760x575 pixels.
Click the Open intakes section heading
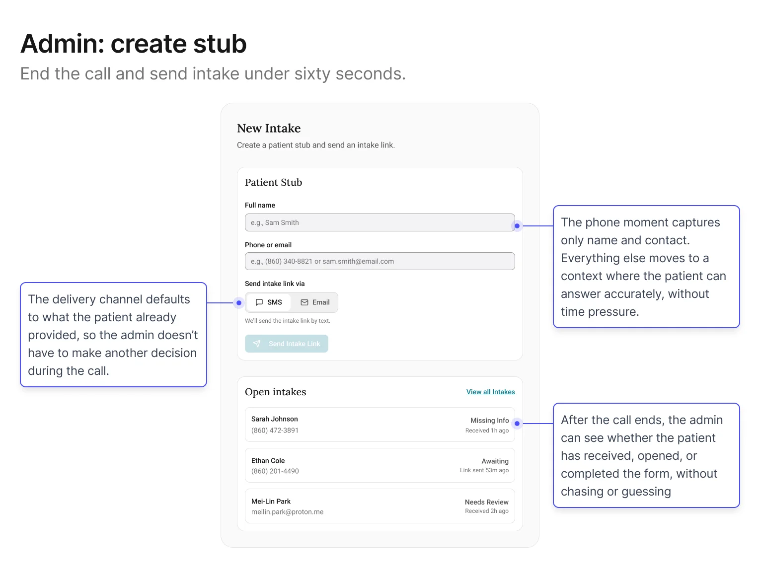275,392
